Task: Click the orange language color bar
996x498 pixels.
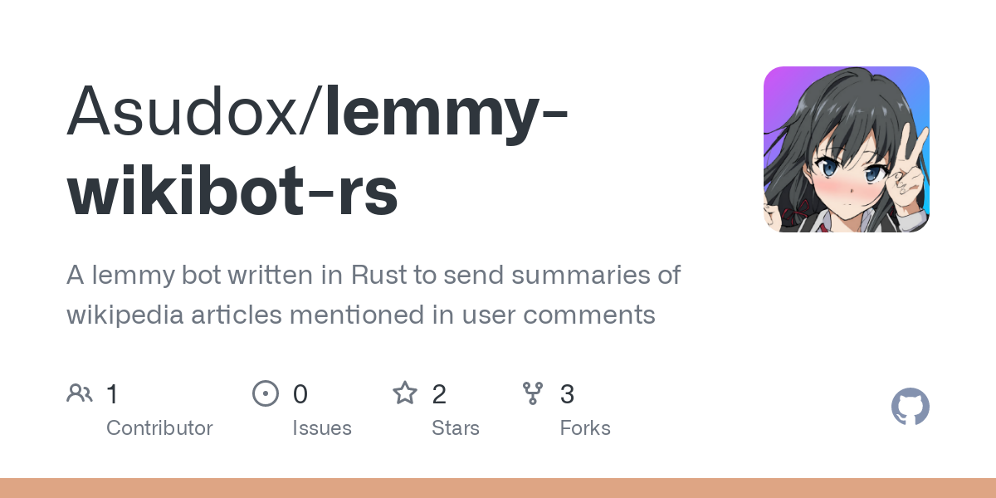Action: pos(498,488)
